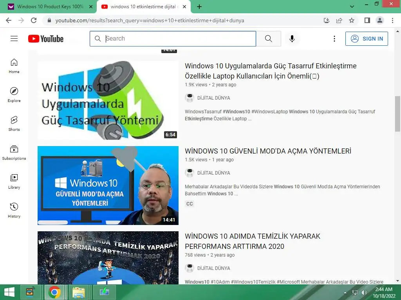Click the browser forward arrow
Viewport: 401px width, 300px height.
pyautogui.click(x=21, y=20)
